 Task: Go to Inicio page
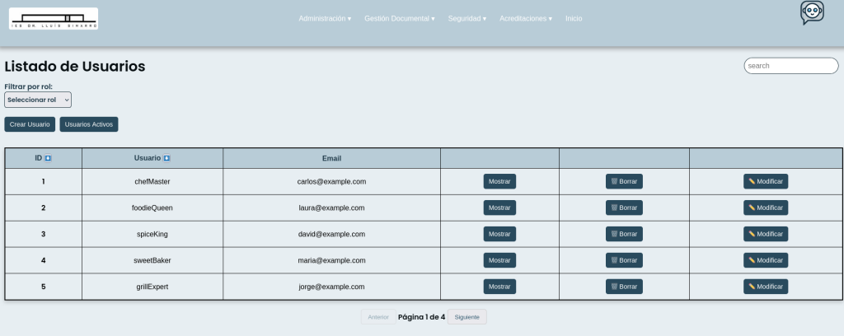(x=574, y=18)
